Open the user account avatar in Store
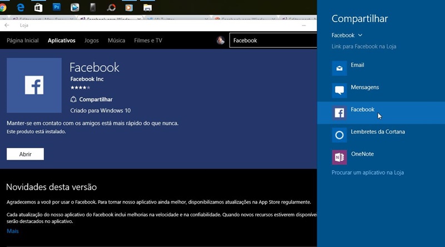Viewport: 445px width, 247px height. tap(220, 40)
